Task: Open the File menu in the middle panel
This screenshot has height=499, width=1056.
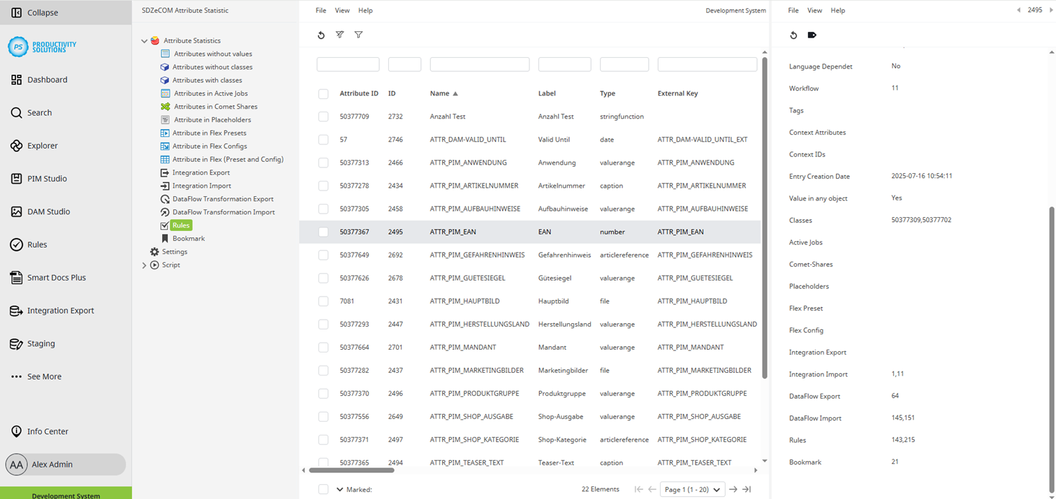Action: click(x=321, y=10)
